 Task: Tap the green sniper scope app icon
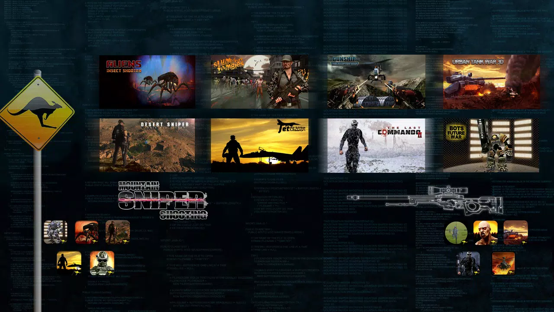point(456,232)
